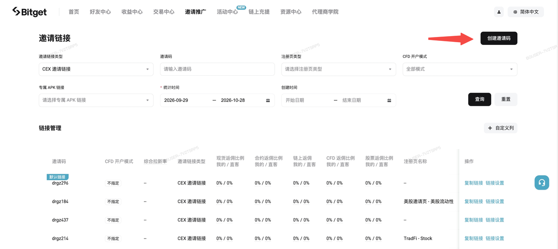The height and width of the screenshot is (249, 558).
Task: Click the 重置 button
Action: 506,99
